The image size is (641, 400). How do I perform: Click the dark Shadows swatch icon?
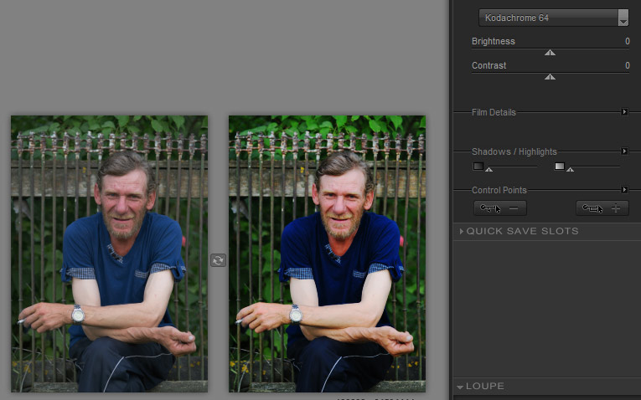[x=478, y=167]
